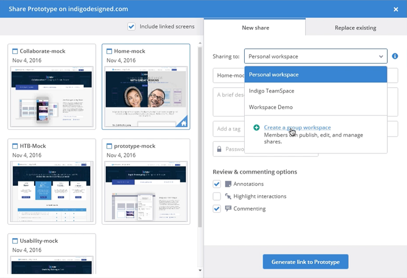
Task: Select Personal workspace from the dropdown list
Action: [316, 75]
